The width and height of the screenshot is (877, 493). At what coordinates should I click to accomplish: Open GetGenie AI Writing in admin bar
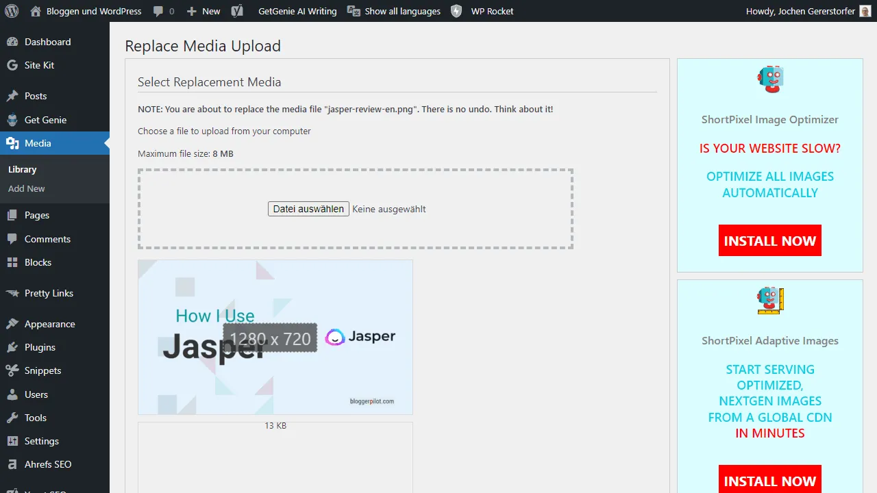click(297, 11)
